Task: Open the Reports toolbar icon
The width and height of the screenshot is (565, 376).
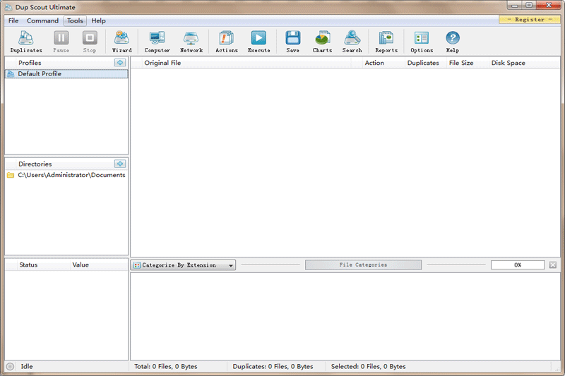Action: pos(386,42)
